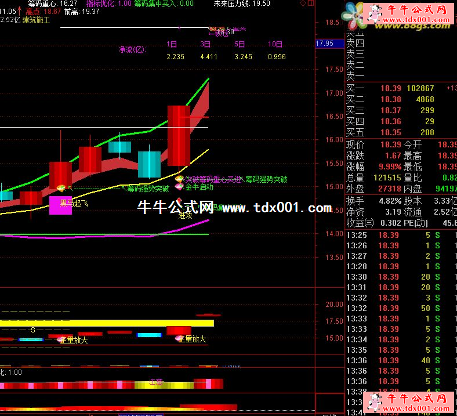Select the tall red candlestick near 16.50
457x416 pixels.
click(x=179, y=136)
